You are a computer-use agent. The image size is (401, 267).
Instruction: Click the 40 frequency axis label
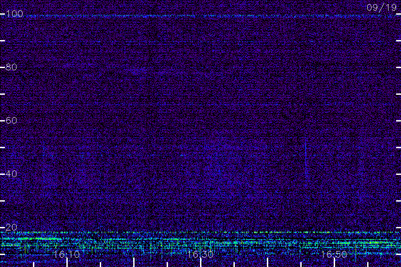11,174
